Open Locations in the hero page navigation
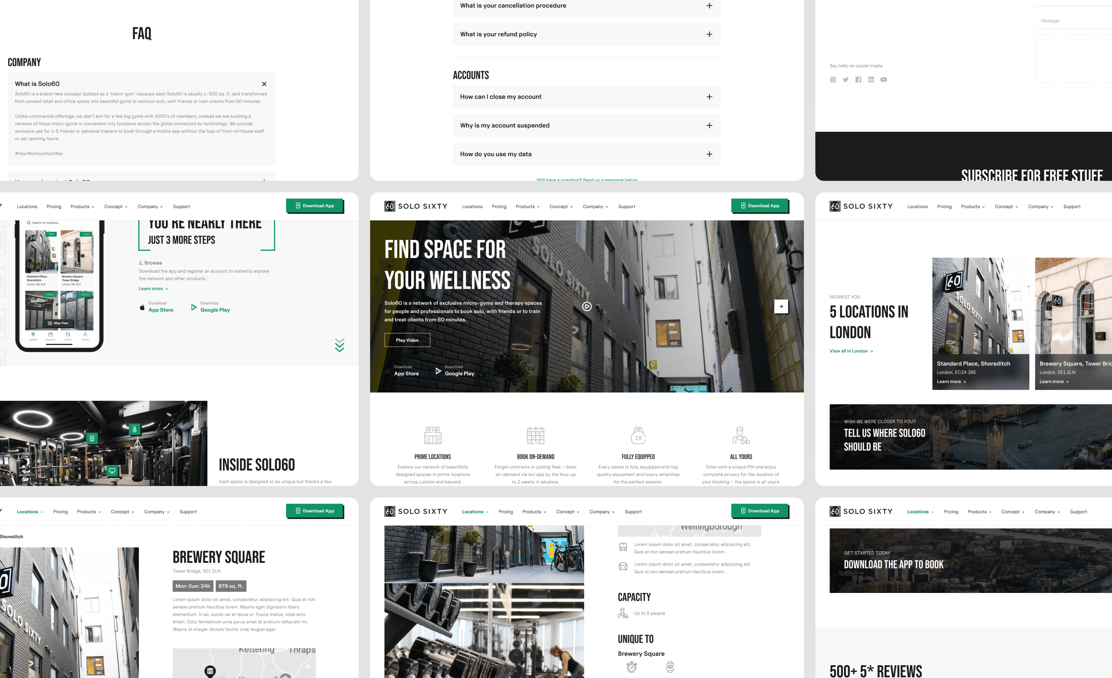This screenshot has height=678, width=1112. coord(472,206)
